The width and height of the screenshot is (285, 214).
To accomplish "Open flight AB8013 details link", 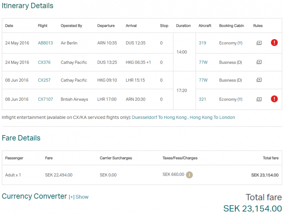I will pyautogui.click(x=45, y=43).
